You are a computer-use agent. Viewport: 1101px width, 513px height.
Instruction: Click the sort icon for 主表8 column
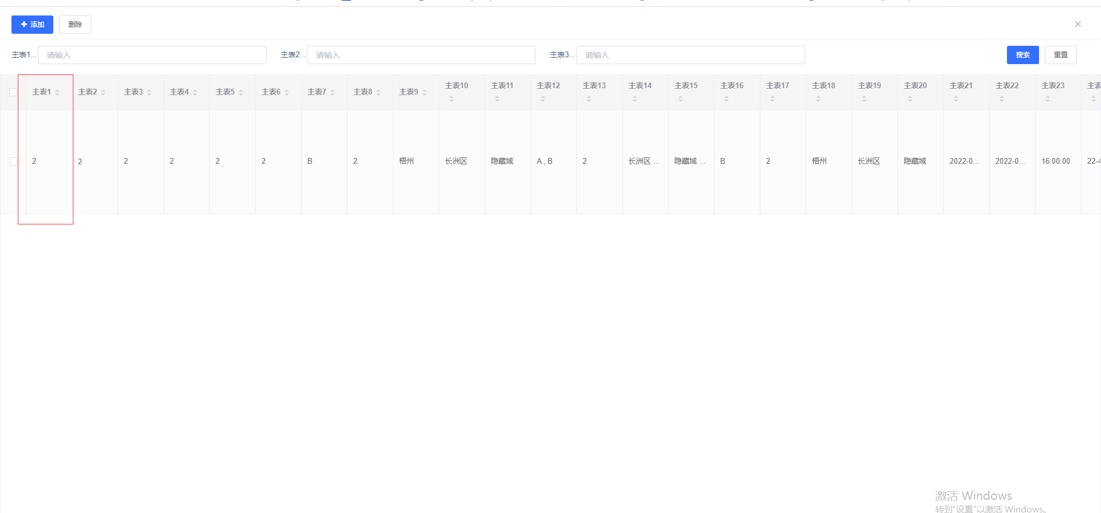pyautogui.click(x=378, y=92)
